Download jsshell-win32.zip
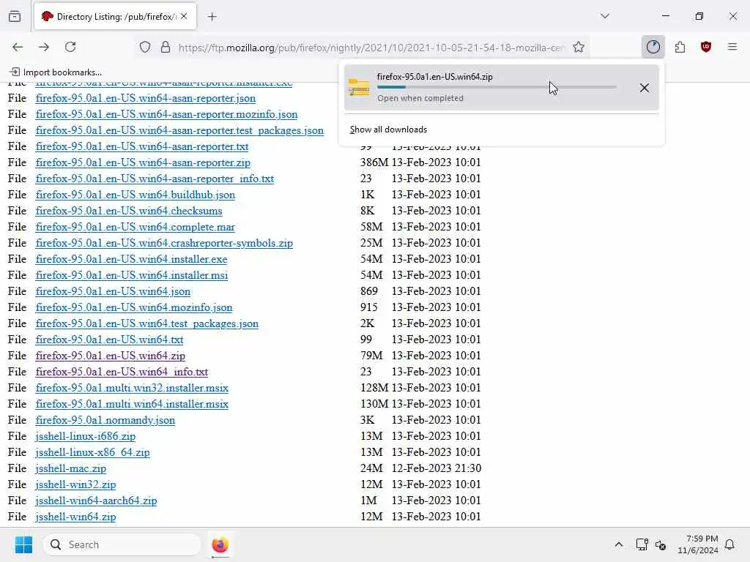This screenshot has width=750, height=562. 75,484
